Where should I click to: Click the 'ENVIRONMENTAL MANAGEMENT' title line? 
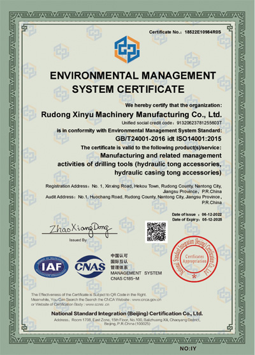pos(133,75)
